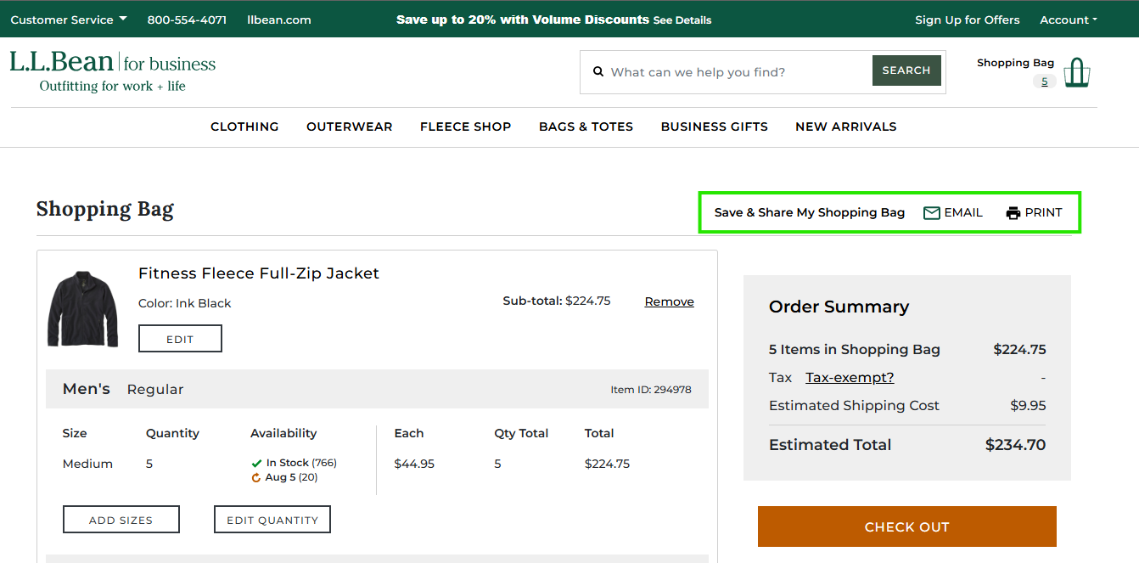
Task: Remove the Fitness Fleece jacket from bag
Action: click(670, 301)
